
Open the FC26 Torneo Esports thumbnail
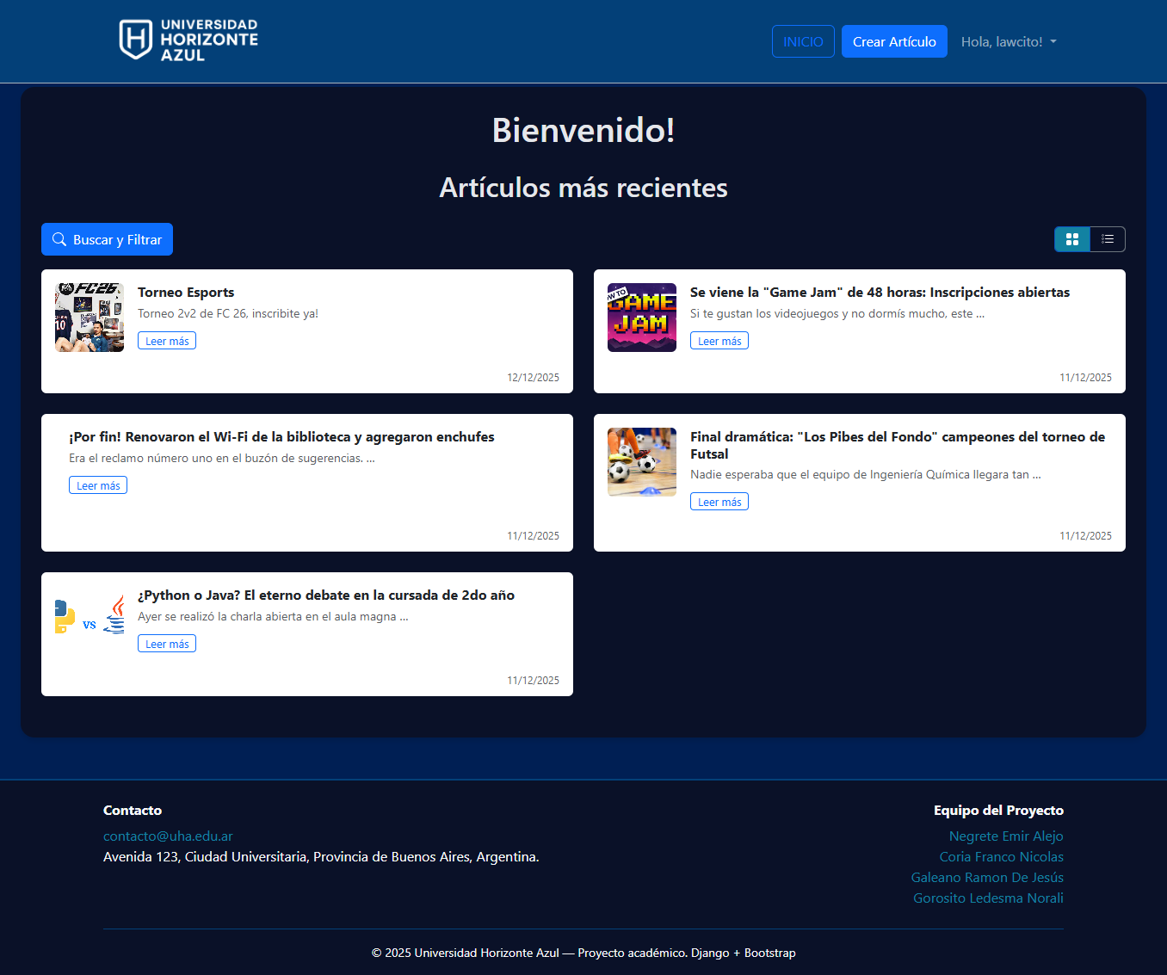pyautogui.click(x=90, y=318)
